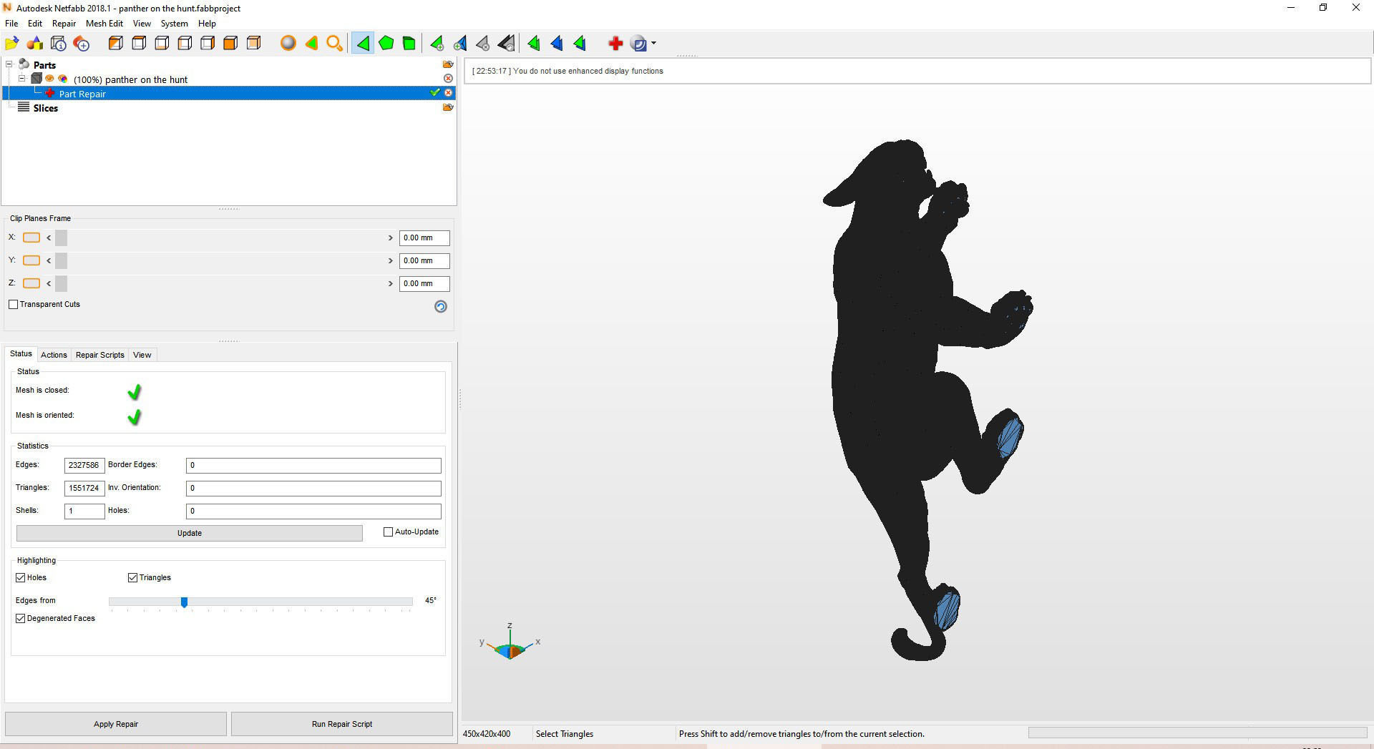Choose the green cube shell selection tool
The image size is (1374, 749).
click(409, 44)
